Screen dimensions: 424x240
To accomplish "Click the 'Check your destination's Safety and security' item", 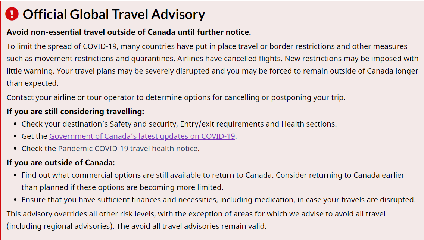I will coord(179,124).
